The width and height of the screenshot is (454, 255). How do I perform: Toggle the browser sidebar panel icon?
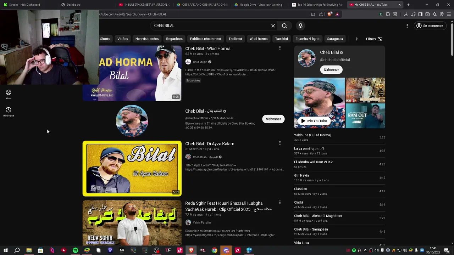[x=420, y=14]
